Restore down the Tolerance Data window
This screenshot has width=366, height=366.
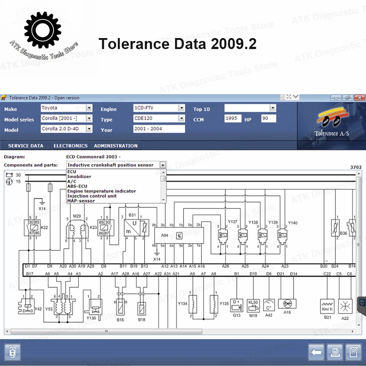pyautogui.click(x=348, y=98)
